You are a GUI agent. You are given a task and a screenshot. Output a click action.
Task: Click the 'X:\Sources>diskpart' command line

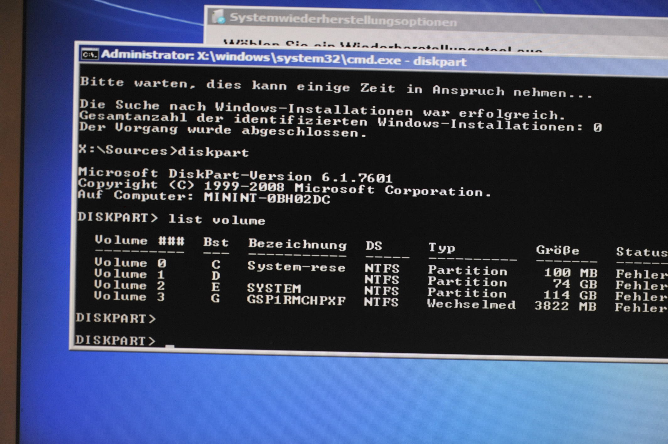(164, 151)
